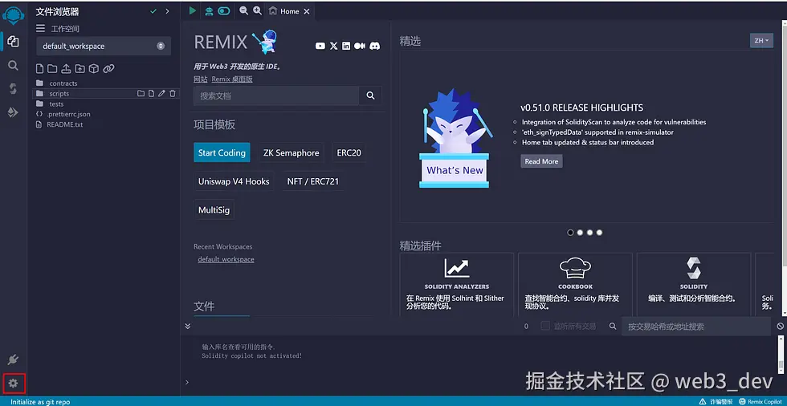This screenshot has height=406, width=787.
Task: Click the 搜索文档 documentation search field
Action: [x=276, y=95]
